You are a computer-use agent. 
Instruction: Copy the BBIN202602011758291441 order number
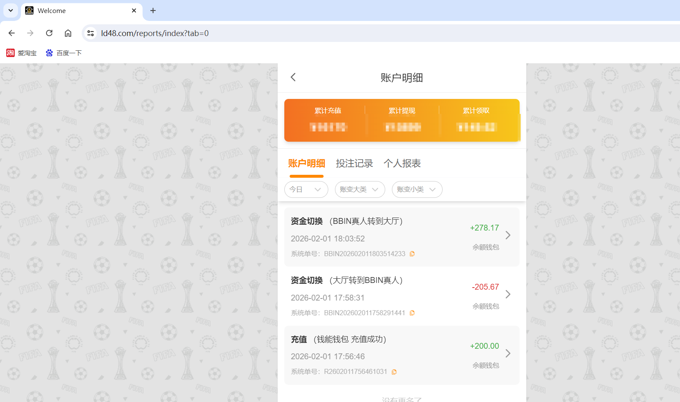tap(412, 313)
